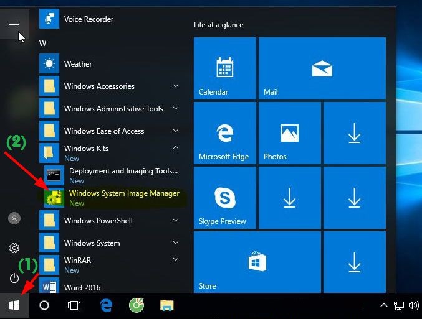Image resolution: width=422 pixels, height=319 pixels.
Task: Click download tile right of Store
Action: [x=355, y=262]
